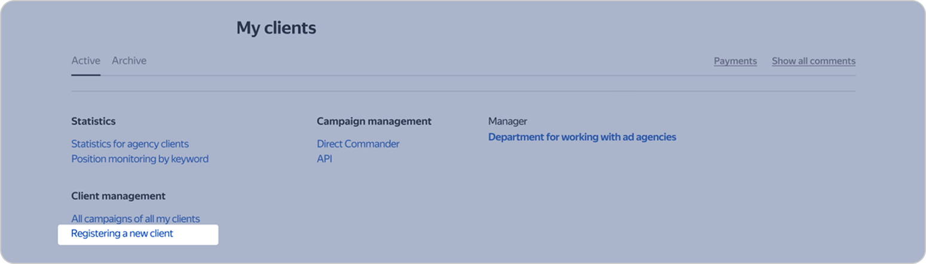Launch the Direct Commander link
Viewport: 926px width, 264px height.
click(x=358, y=144)
